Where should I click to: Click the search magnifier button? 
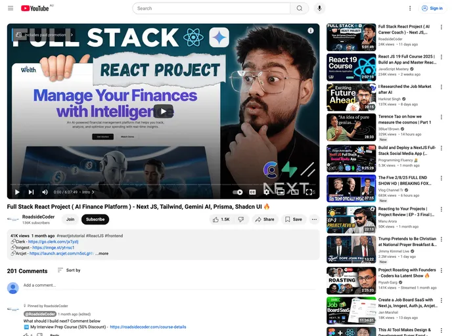tap(300, 9)
